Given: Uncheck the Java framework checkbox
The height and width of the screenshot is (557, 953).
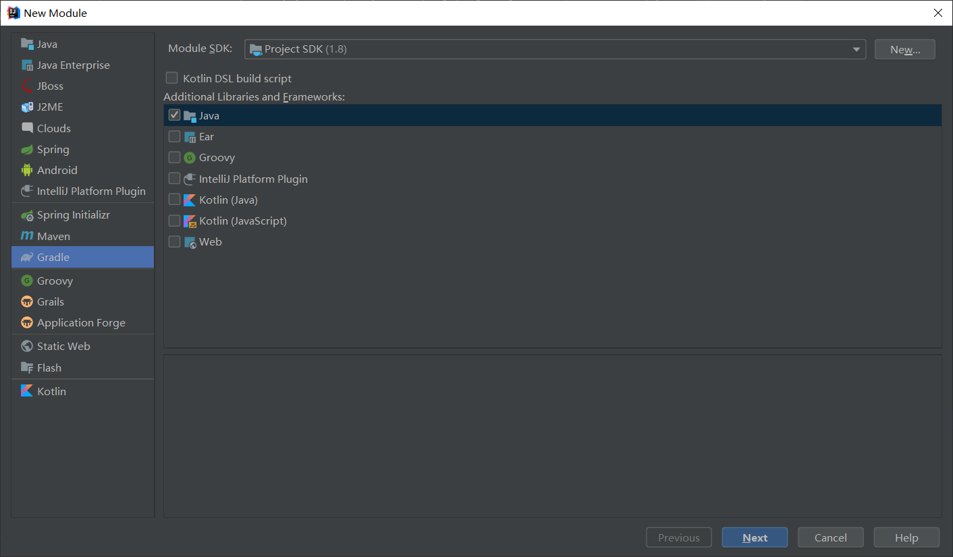Looking at the screenshot, I should (x=175, y=115).
